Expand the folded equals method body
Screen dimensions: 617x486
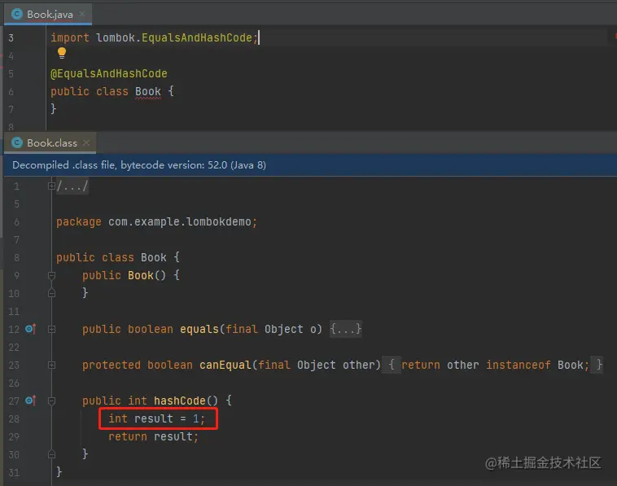click(x=51, y=329)
